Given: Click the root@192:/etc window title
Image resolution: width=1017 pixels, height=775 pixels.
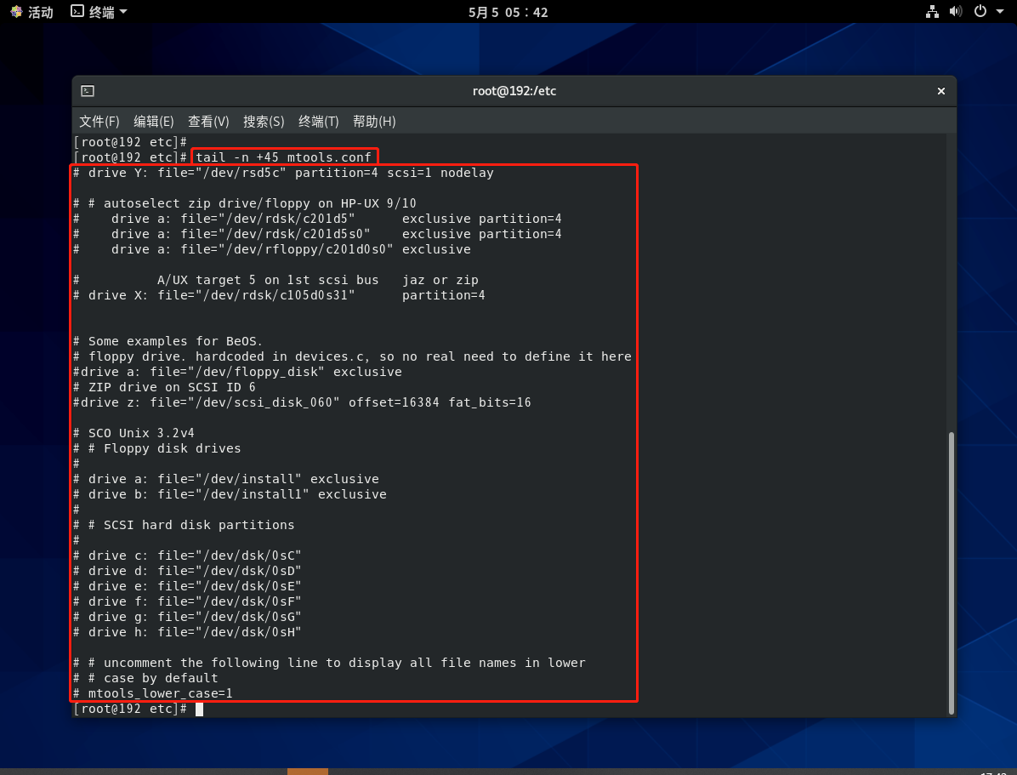Looking at the screenshot, I should point(514,91).
